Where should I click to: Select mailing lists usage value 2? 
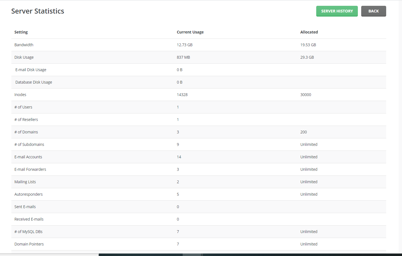(178, 182)
